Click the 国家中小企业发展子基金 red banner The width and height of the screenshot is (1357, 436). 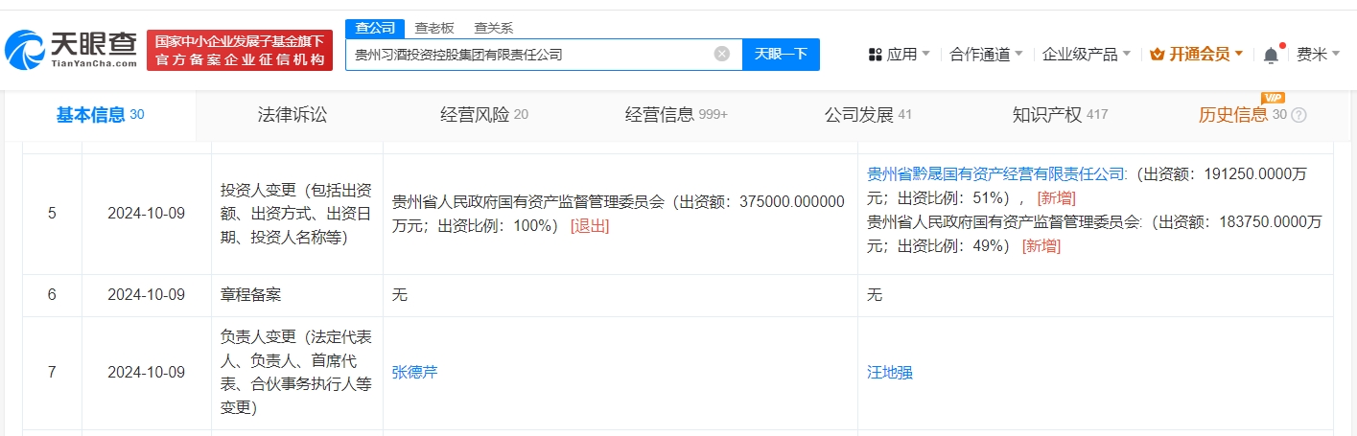[x=240, y=50]
